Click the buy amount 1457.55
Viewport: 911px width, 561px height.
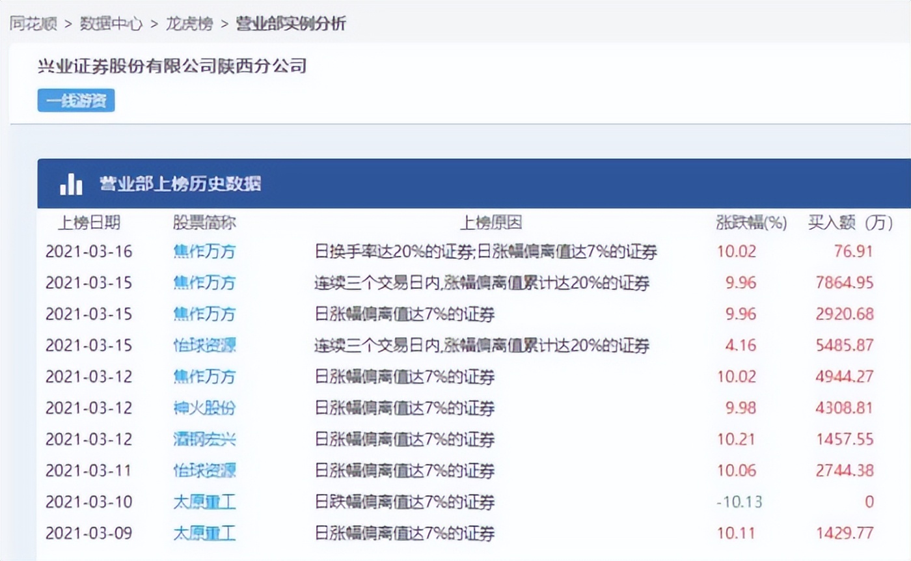[x=845, y=439]
